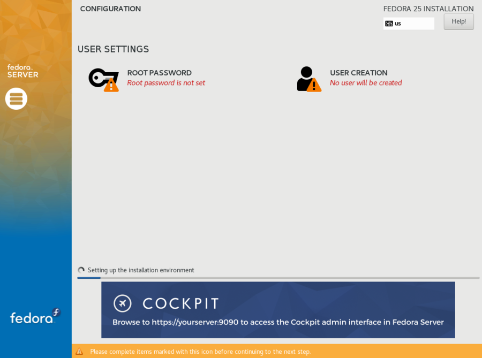Viewport: 482px width, 358px height.
Task: Click the loading spinner icon
Action: pyautogui.click(x=81, y=270)
